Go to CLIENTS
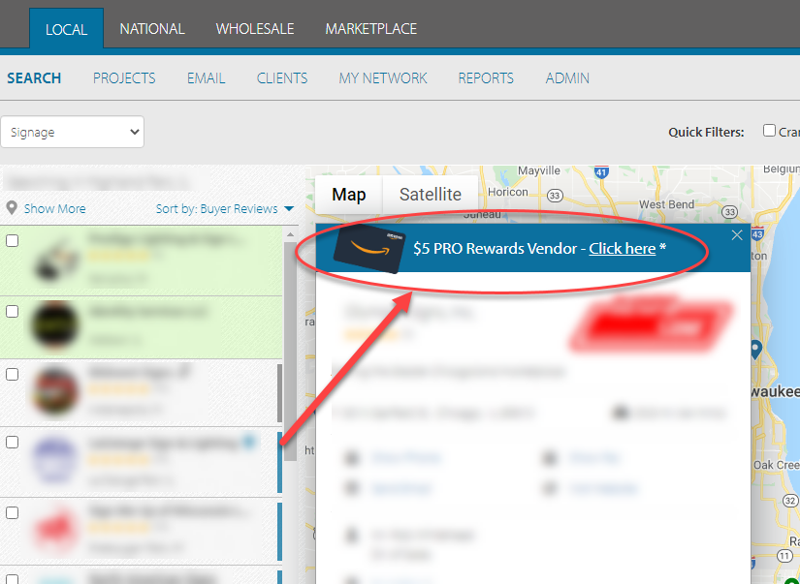 tap(282, 78)
